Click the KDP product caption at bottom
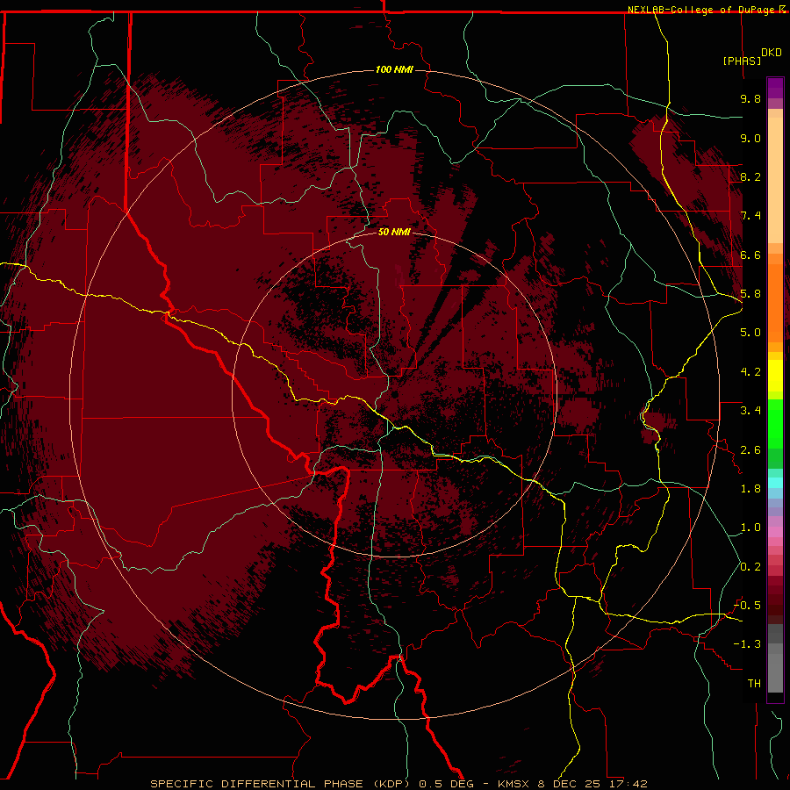 tap(399, 784)
